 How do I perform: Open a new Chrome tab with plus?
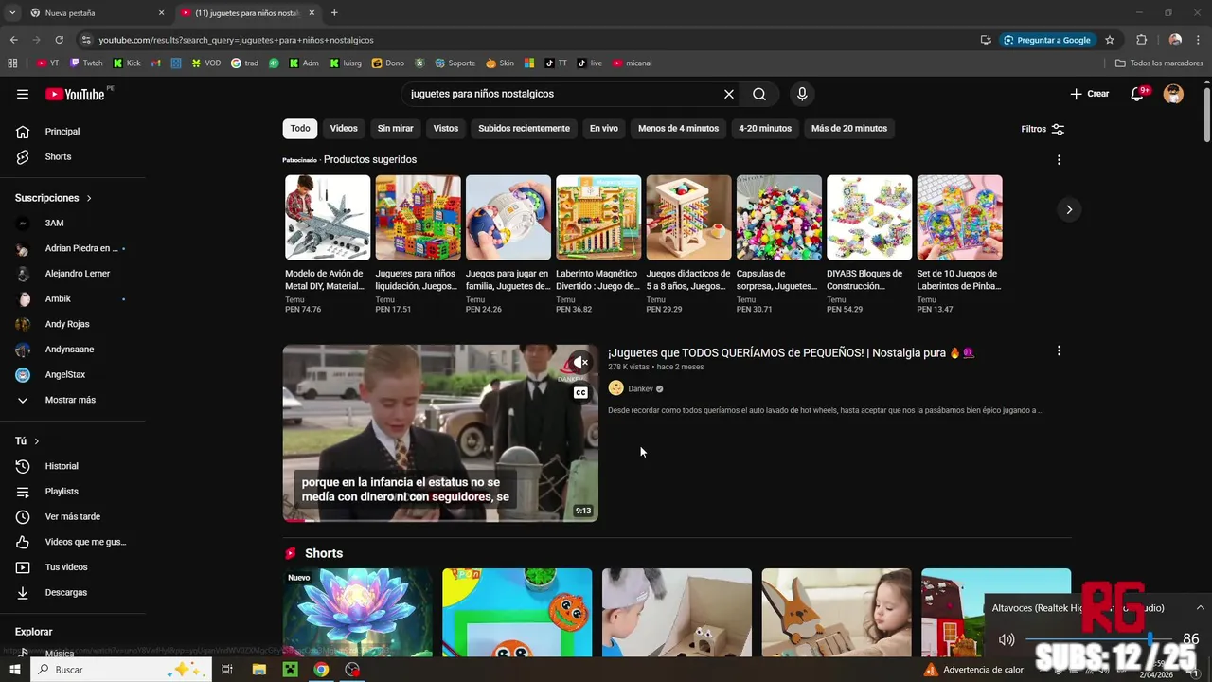pos(334,13)
